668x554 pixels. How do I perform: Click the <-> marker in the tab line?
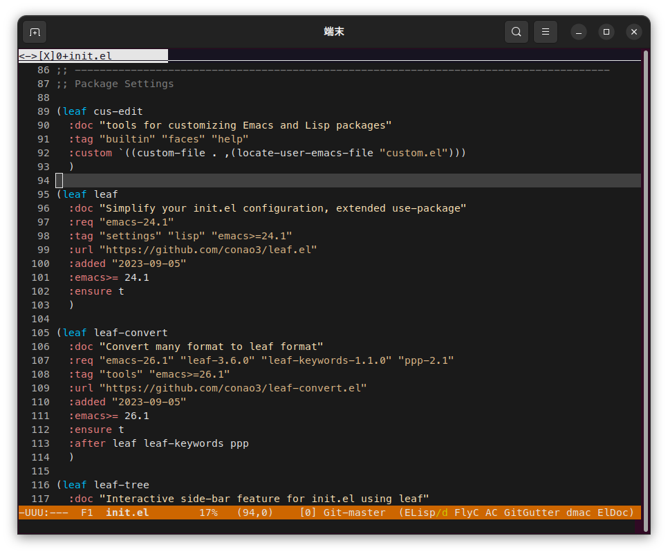[x=28, y=56]
